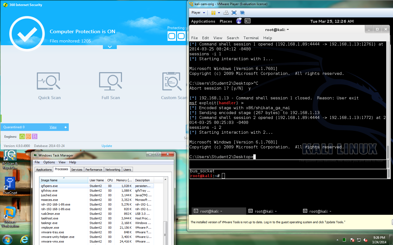The image size is (393, 245).
Task: Click the green CPU meter tray icon
Action: pyautogui.click(x=344, y=240)
